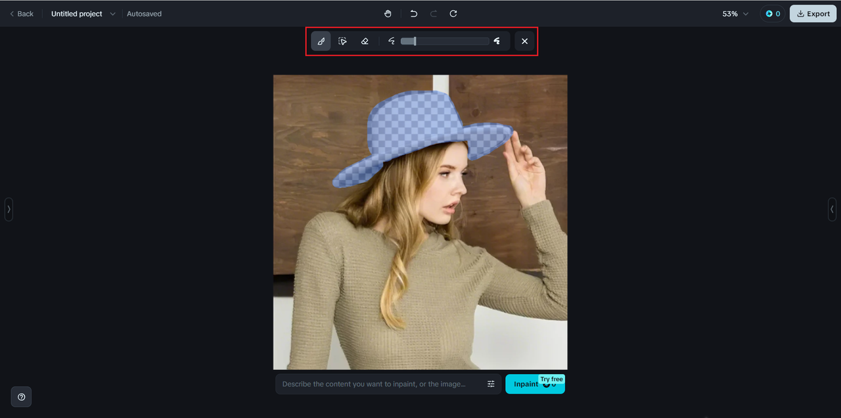This screenshot has height=418, width=841.
Task: Open the credits counter showing 0
Action: tap(773, 13)
